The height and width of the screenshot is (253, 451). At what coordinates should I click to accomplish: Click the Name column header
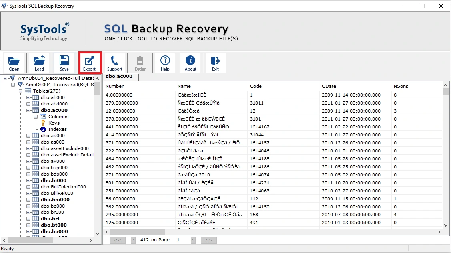[x=211, y=86]
